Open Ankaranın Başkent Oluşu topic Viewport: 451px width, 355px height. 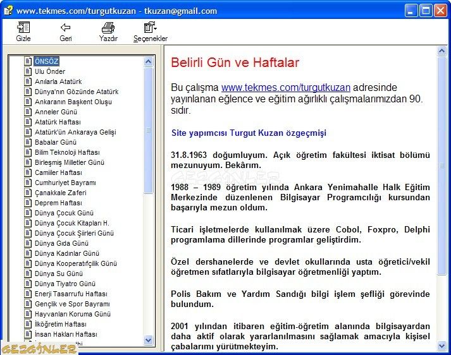tap(73, 102)
